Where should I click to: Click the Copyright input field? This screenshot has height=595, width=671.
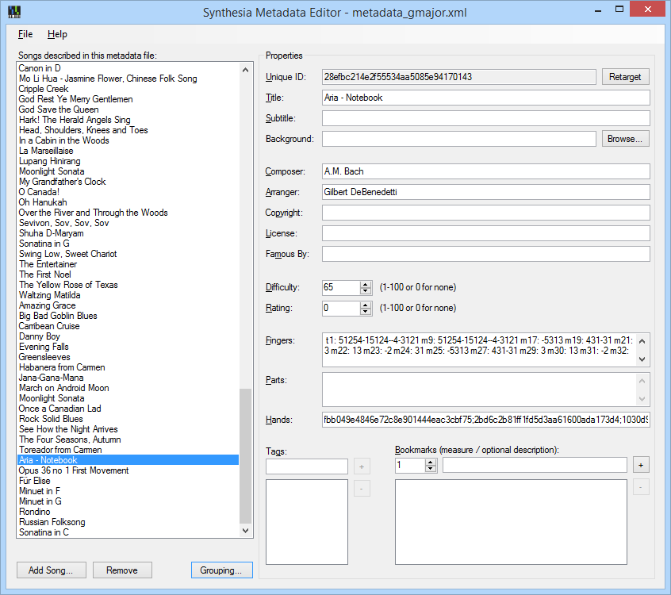(x=485, y=213)
